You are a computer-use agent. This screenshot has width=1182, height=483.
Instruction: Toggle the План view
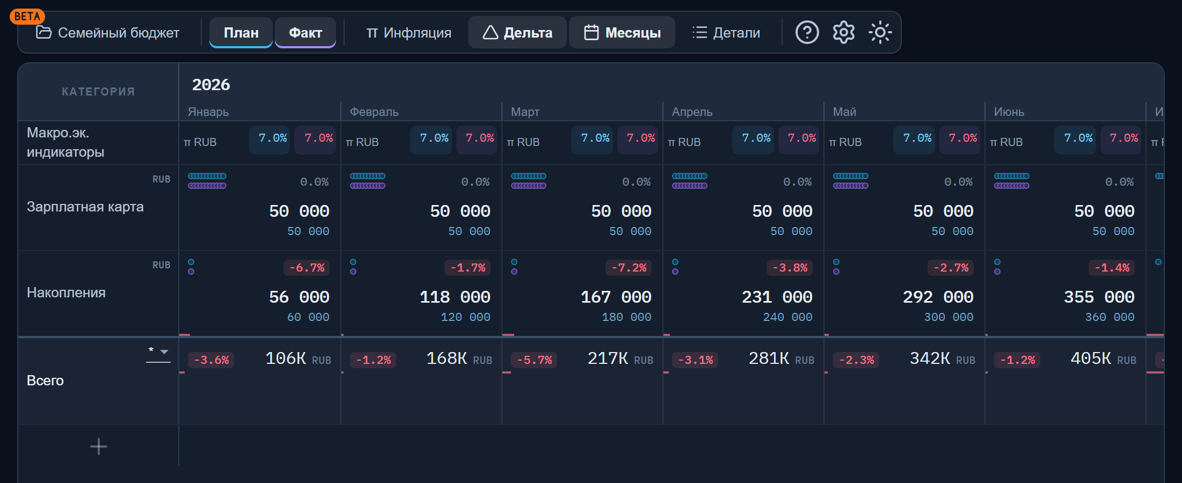(x=241, y=33)
